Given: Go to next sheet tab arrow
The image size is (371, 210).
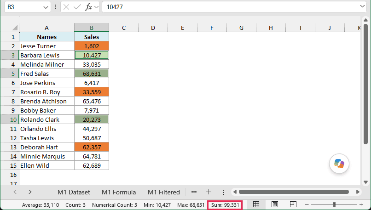Looking at the screenshot, I should tap(30, 192).
